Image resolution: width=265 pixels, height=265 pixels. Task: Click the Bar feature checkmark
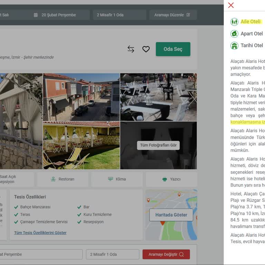[x=79, y=207]
